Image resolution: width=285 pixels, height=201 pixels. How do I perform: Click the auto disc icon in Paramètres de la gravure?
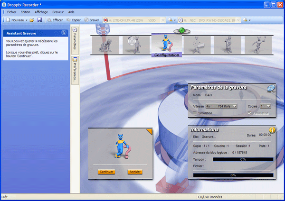[x=271, y=89]
